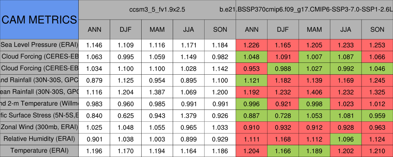Click the Sea Level Pressure (ERAI) row label
Image resolution: width=393 pixels, height=157 pixels.
[x=39, y=45]
